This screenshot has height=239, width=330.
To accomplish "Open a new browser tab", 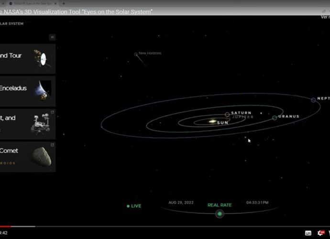I will coord(64,3).
